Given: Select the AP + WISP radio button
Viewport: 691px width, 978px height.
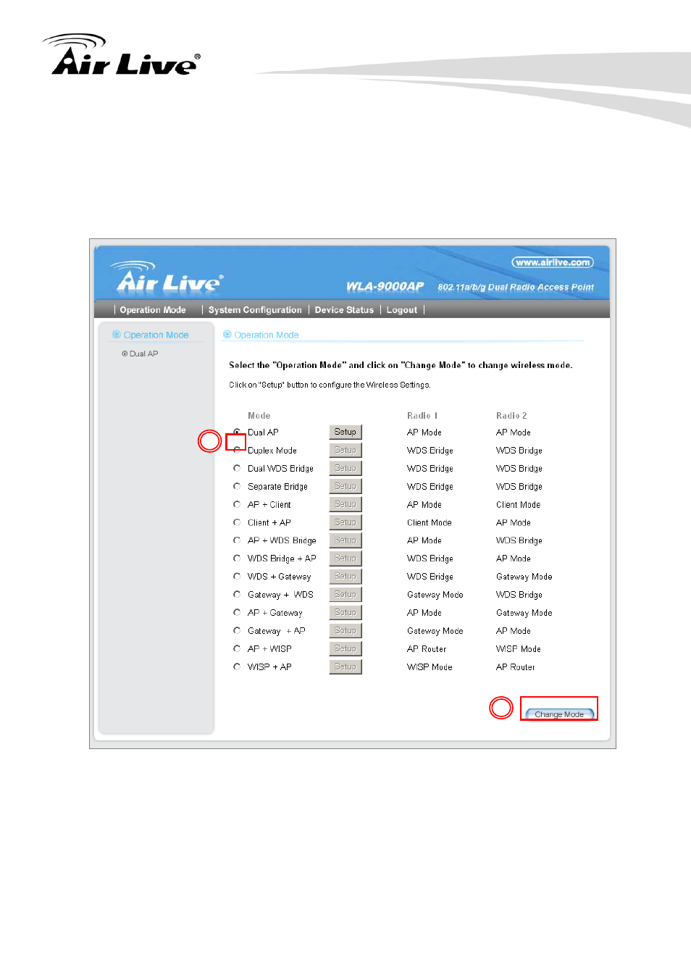Looking at the screenshot, I should (237, 648).
